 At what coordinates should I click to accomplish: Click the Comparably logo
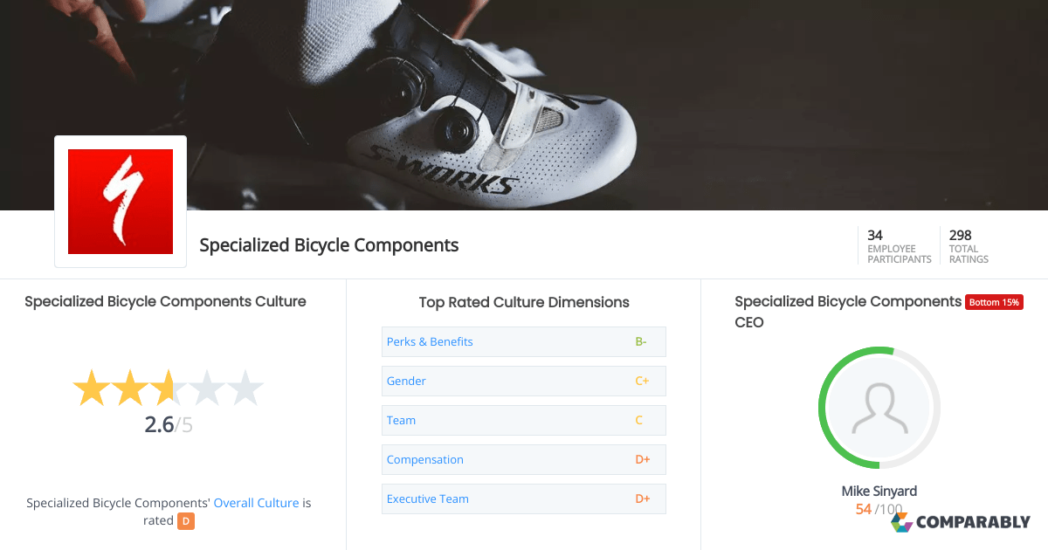coord(962,521)
